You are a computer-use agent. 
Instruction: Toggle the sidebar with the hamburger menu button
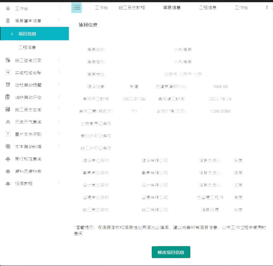(x=76, y=8)
